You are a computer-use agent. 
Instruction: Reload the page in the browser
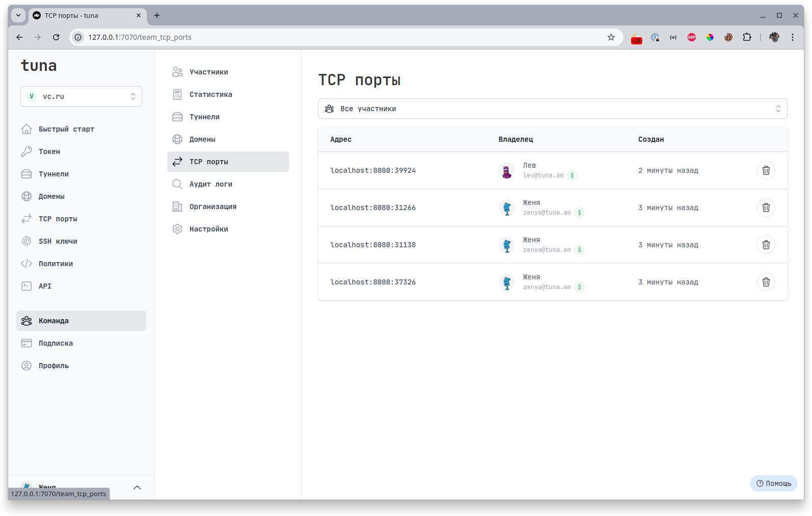[56, 37]
